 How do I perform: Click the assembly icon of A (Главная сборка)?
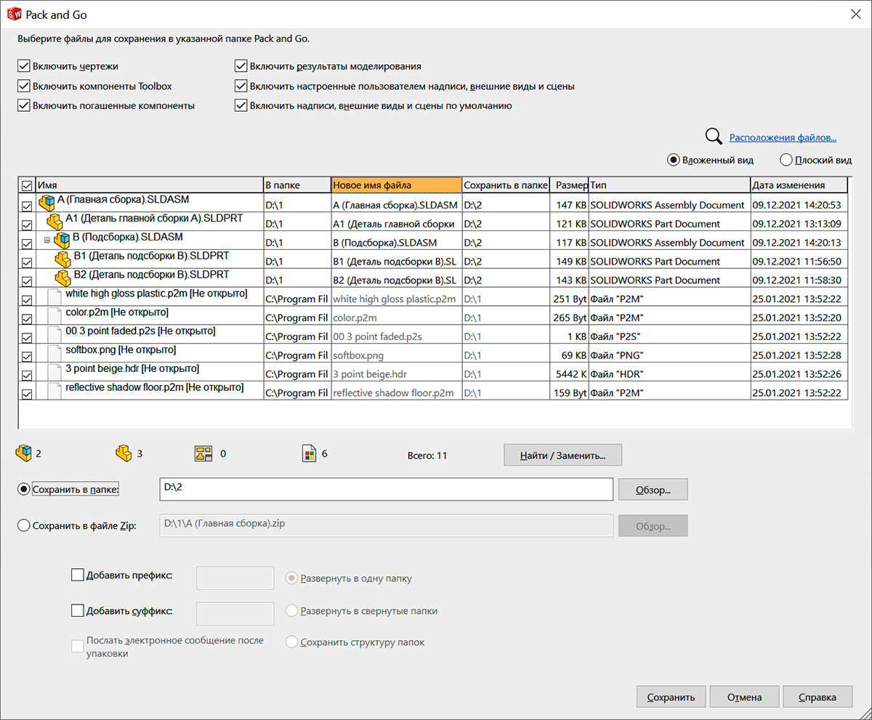click(47, 203)
